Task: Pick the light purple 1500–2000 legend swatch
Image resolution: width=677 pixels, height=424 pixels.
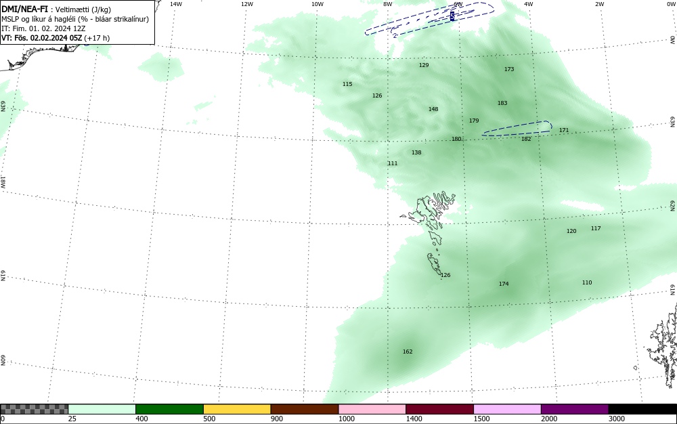Action: pos(507,409)
